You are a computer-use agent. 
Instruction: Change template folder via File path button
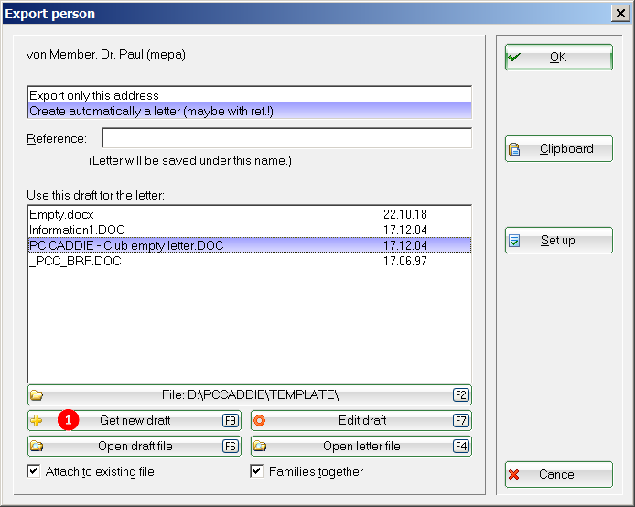250,394
